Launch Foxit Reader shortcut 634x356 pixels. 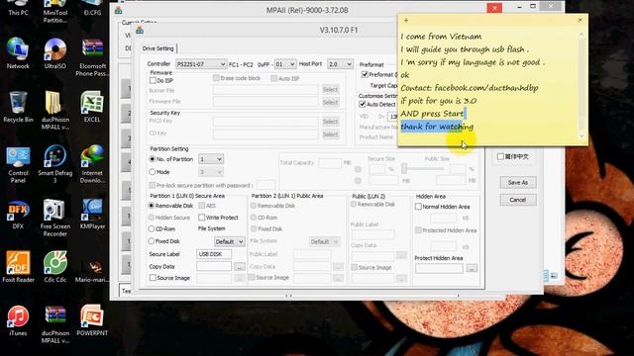click(18, 267)
